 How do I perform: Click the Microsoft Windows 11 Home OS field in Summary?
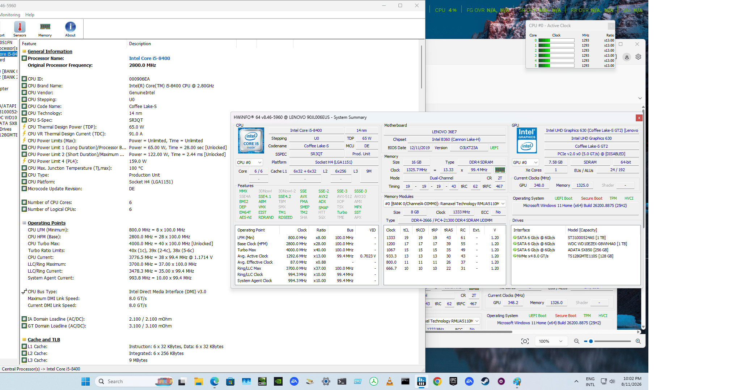pyautogui.click(x=575, y=205)
